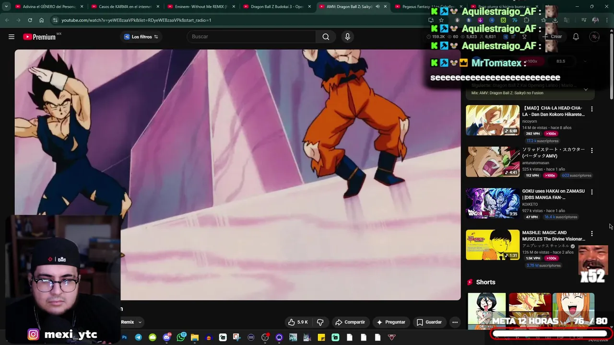The height and width of the screenshot is (345, 614).
Task: Click the Guardar save button
Action: click(429, 322)
